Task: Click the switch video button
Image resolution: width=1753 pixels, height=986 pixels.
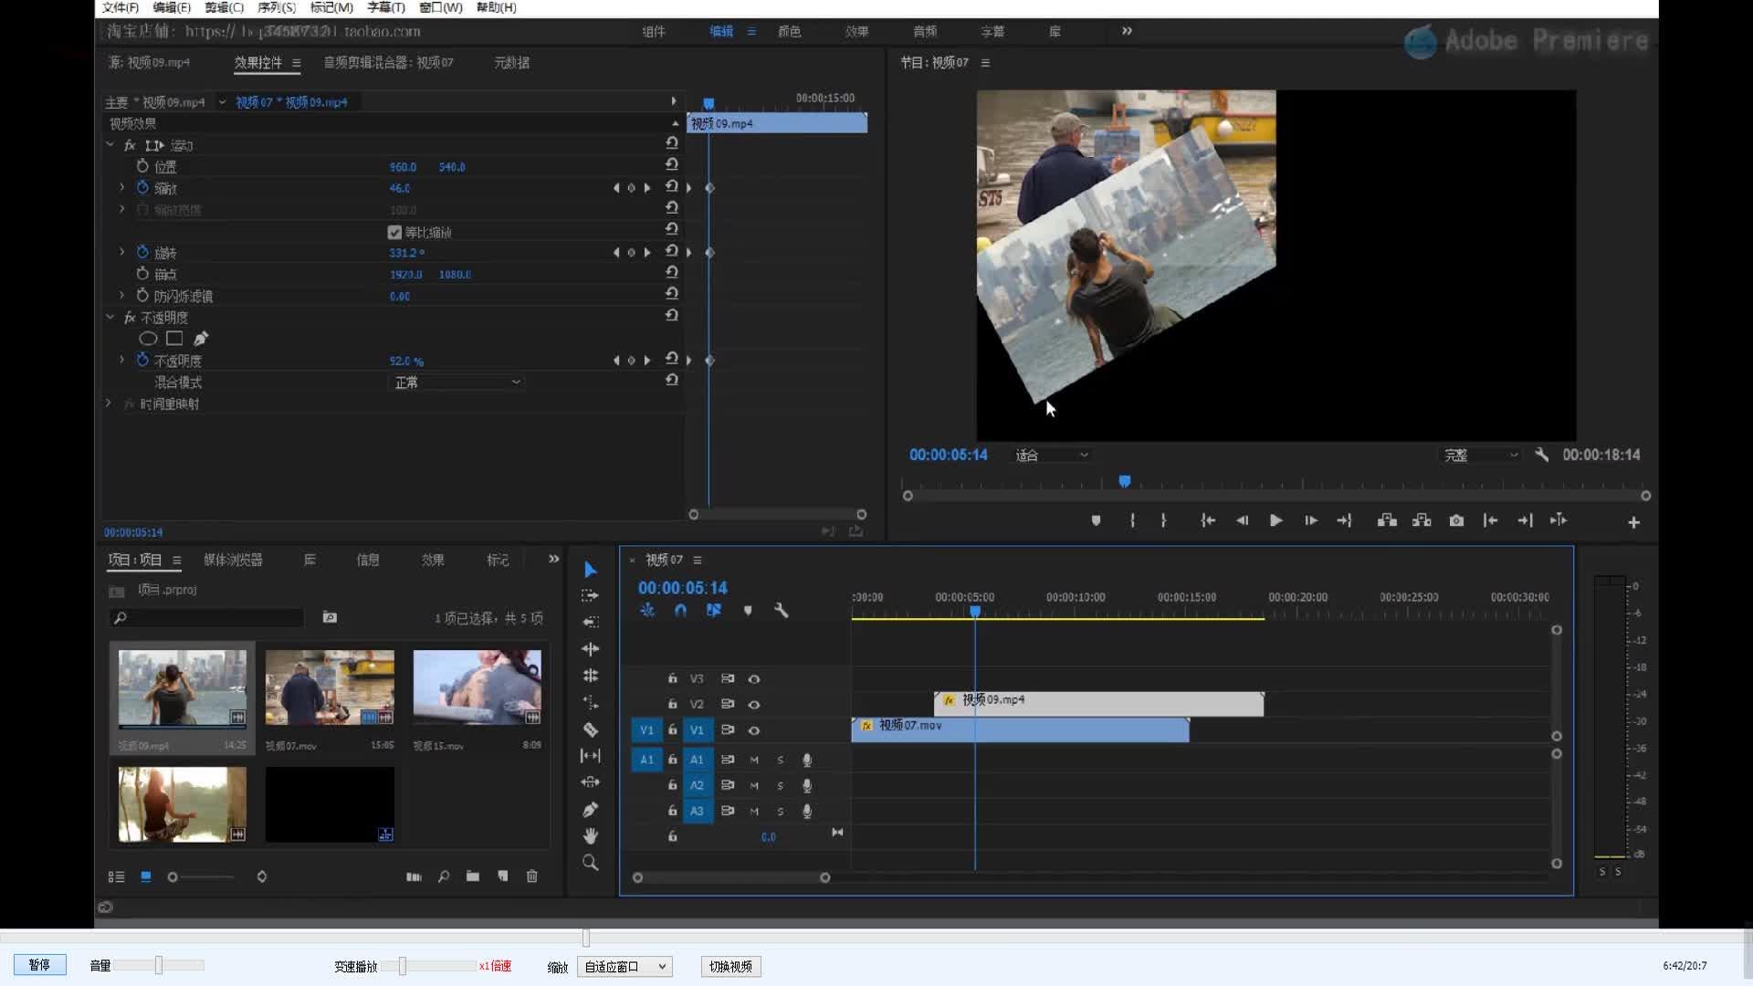Action: pyautogui.click(x=730, y=966)
